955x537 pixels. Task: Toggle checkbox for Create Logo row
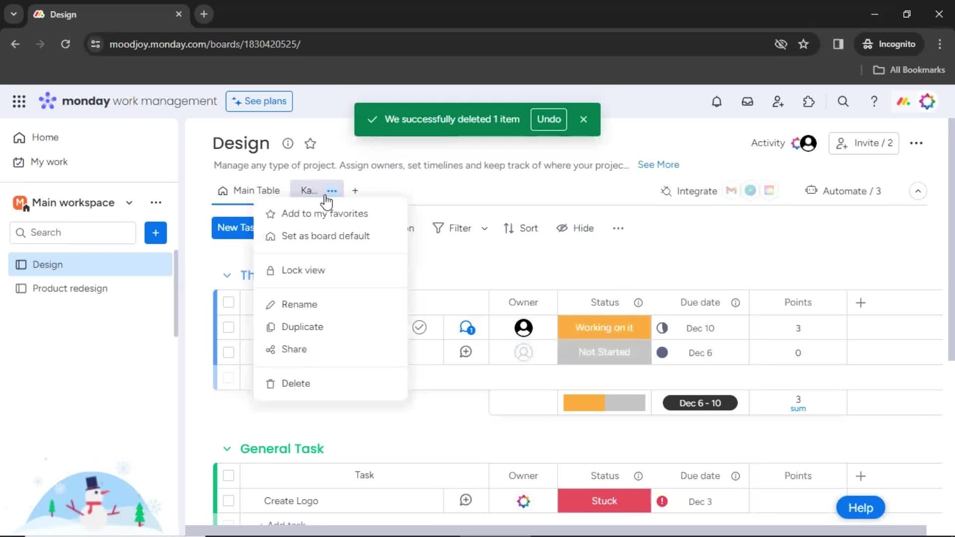click(228, 501)
